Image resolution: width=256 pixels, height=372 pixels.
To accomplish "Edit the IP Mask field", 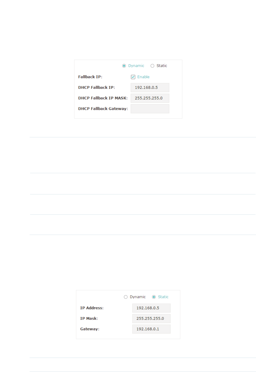I will [151, 319].
